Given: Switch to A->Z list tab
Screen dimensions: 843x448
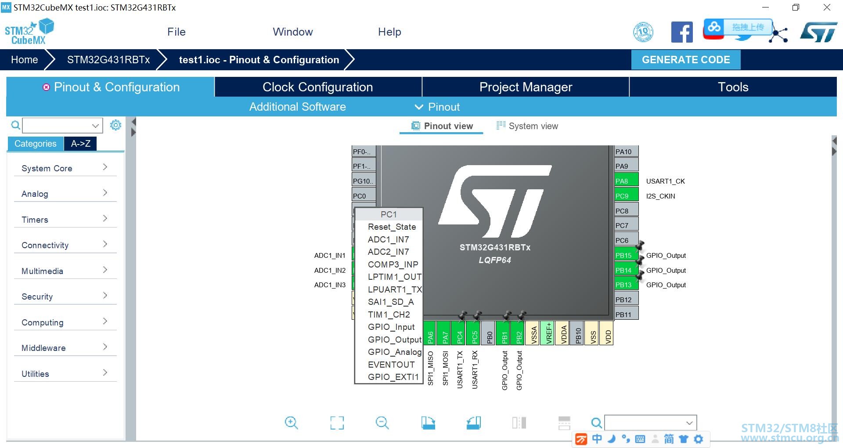Looking at the screenshot, I should point(81,144).
